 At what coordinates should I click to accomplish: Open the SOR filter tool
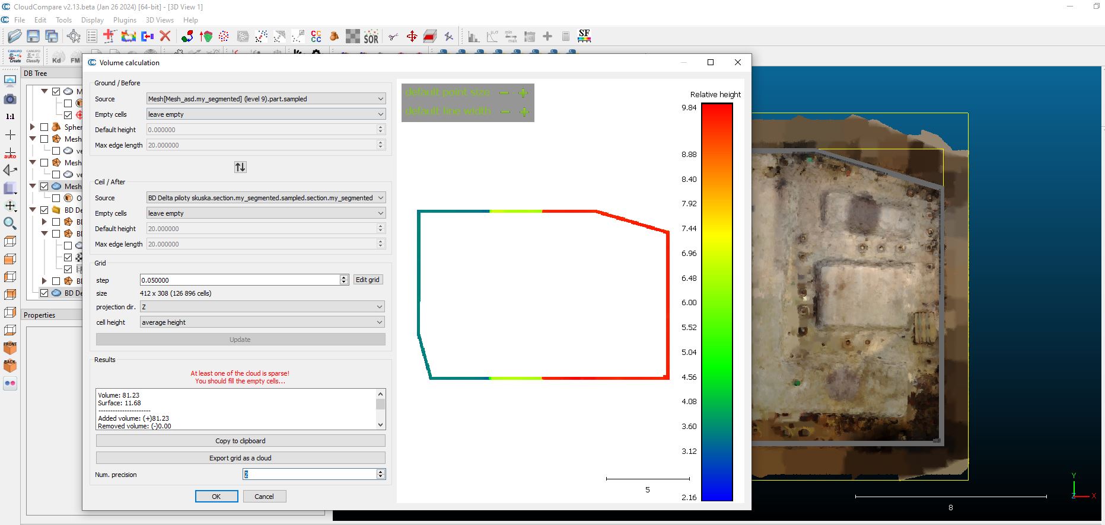pyautogui.click(x=371, y=37)
